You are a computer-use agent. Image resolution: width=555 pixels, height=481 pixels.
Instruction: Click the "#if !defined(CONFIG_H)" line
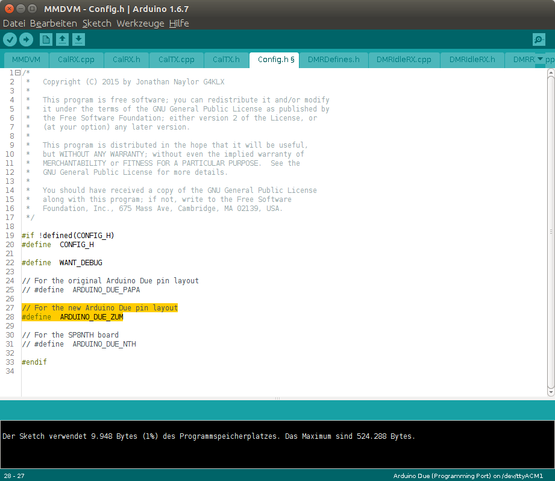coord(68,235)
